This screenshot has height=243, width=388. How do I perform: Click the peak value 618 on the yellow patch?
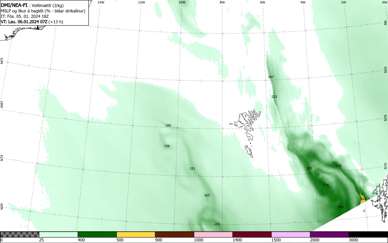point(363,199)
